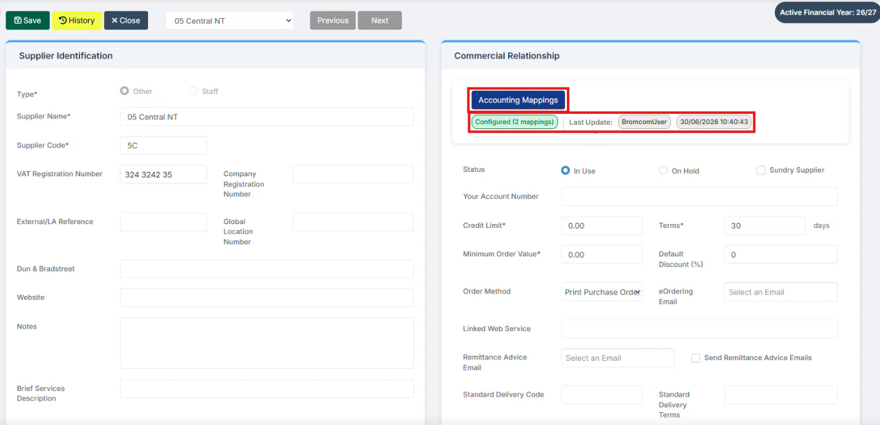
Task: Fill in Company Registration Number field
Action: pyautogui.click(x=353, y=174)
